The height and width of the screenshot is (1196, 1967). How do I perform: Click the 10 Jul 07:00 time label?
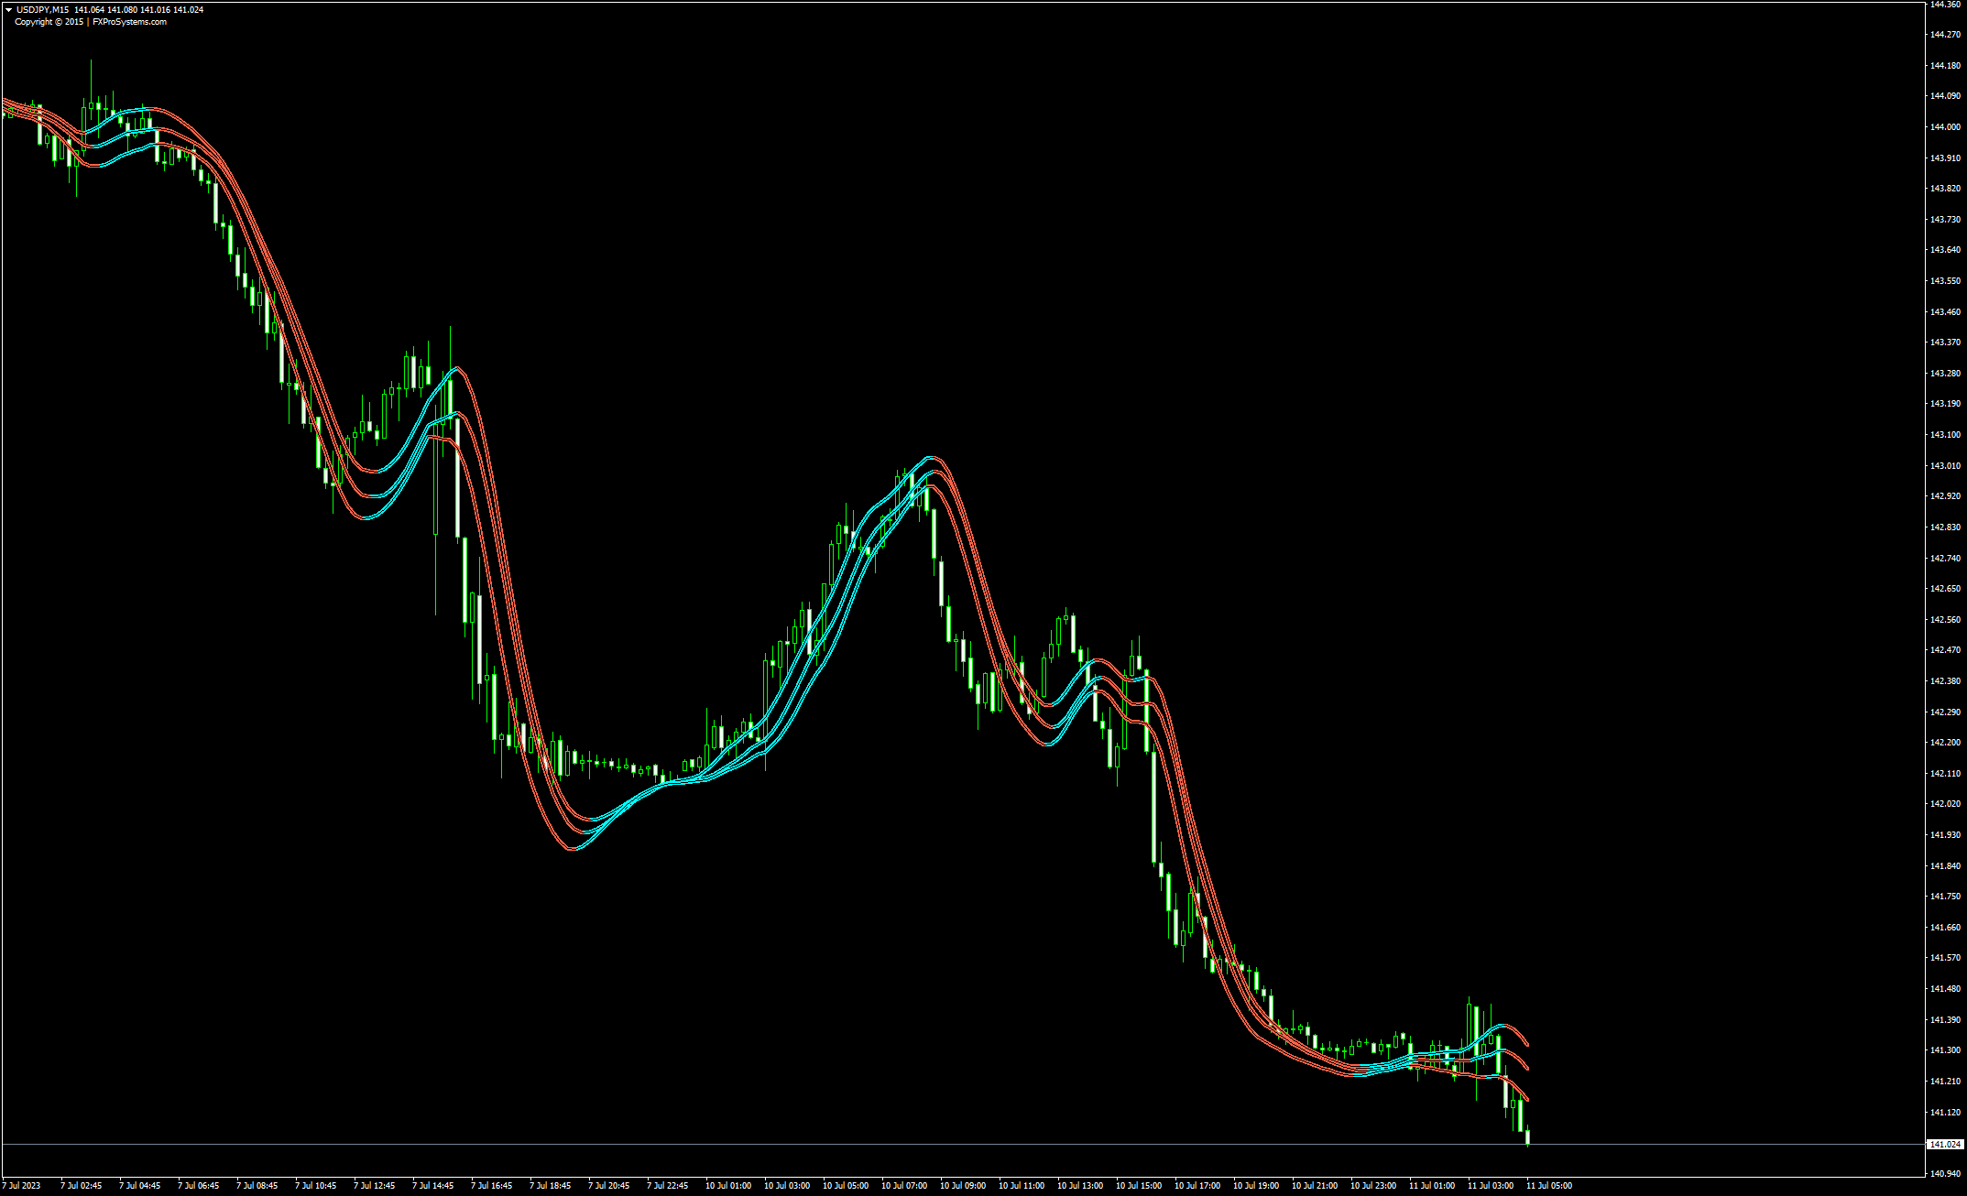[903, 1186]
